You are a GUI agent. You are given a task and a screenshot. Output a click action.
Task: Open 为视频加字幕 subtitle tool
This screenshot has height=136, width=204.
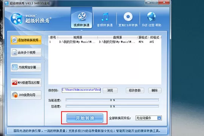click(x=26, y=67)
